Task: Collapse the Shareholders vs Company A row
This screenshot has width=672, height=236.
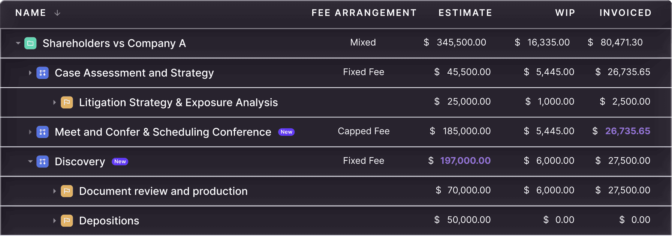Action: pyautogui.click(x=18, y=43)
